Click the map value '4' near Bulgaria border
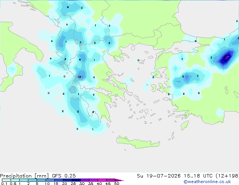This screenshot has height=185, width=239. [x=109, y=43]
